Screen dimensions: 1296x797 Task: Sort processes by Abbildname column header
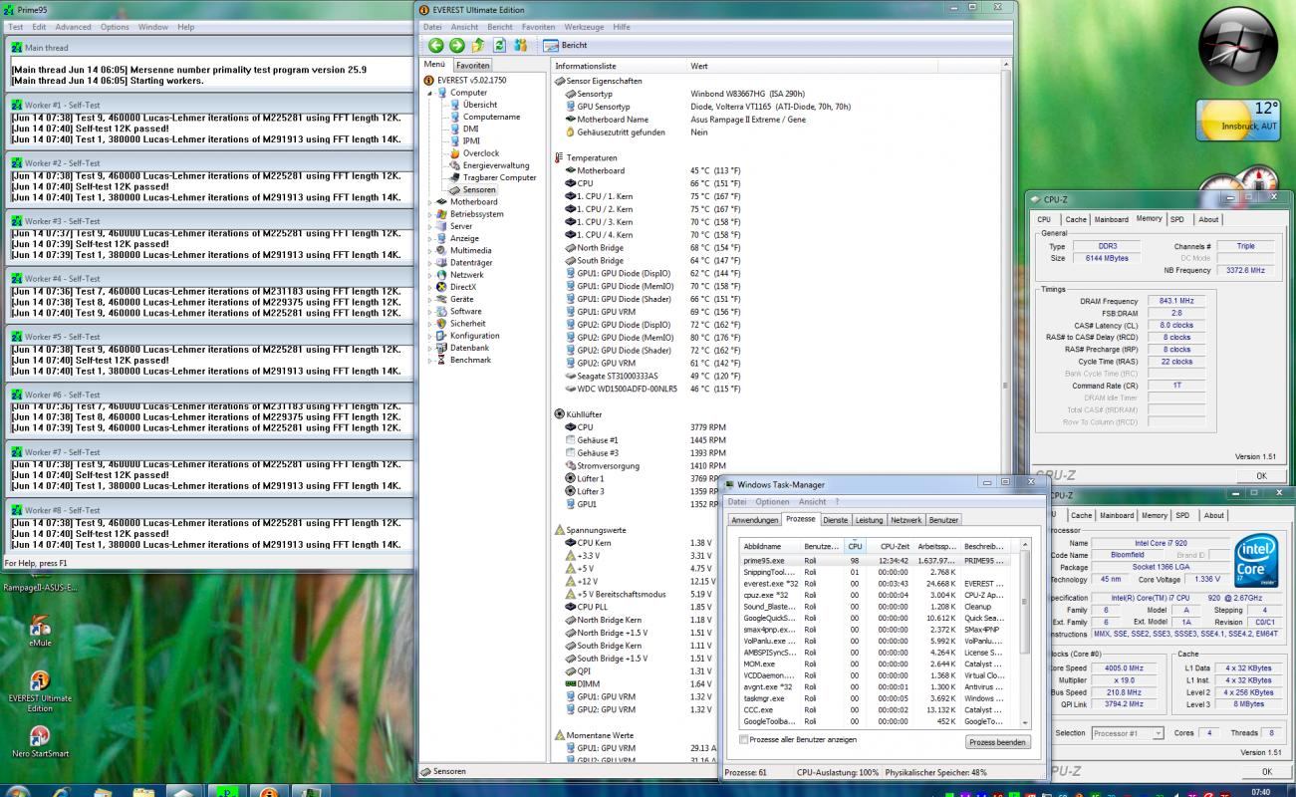pos(771,546)
